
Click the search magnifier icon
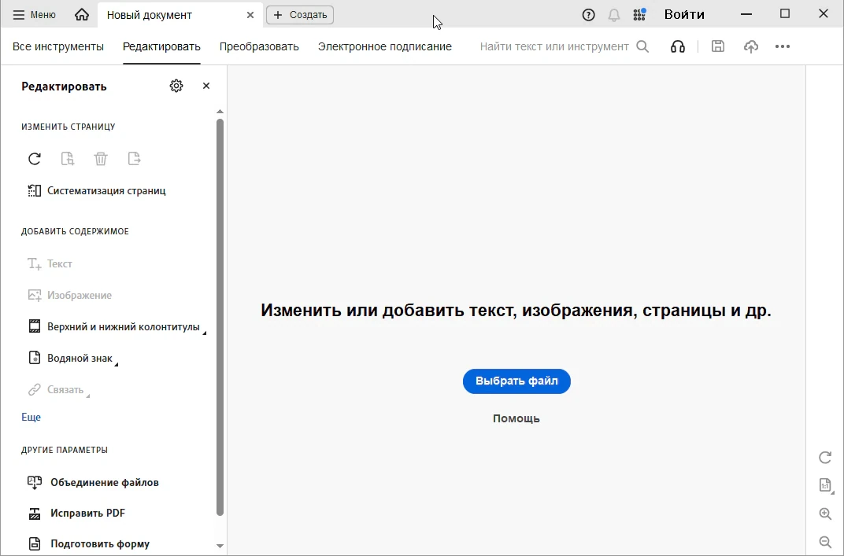coord(642,46)
